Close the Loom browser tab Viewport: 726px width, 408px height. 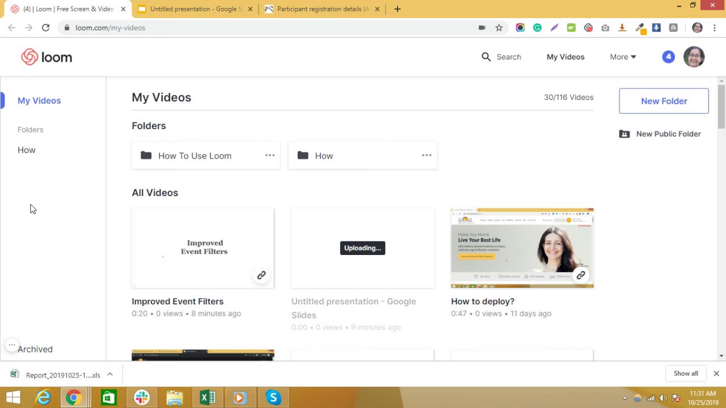[x=123, y=9]
